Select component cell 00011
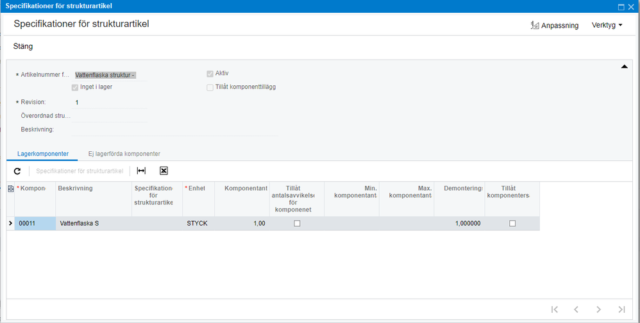The image size is (640, 323). pos(35,224)
